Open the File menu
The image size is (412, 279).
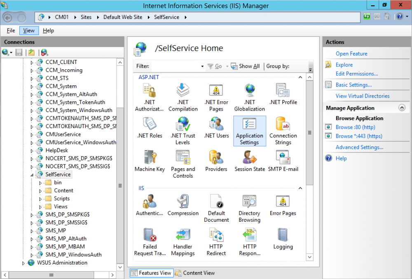[11, 30]
